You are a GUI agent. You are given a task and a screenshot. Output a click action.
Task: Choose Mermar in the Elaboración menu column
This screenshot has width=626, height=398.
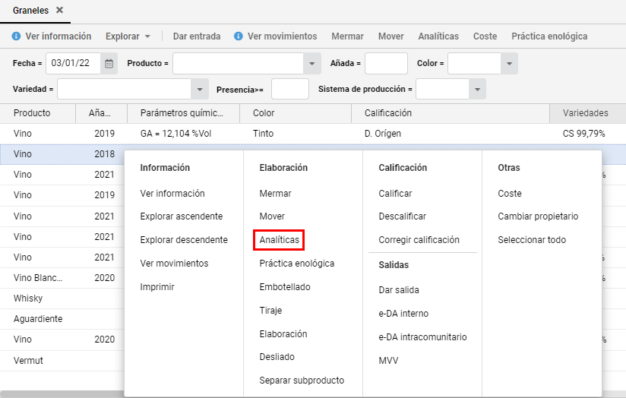(275, 194)
